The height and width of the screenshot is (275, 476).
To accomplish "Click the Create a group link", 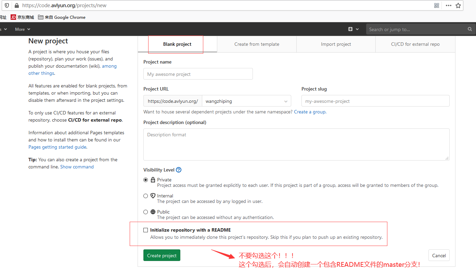I will (x=309, y=111).
